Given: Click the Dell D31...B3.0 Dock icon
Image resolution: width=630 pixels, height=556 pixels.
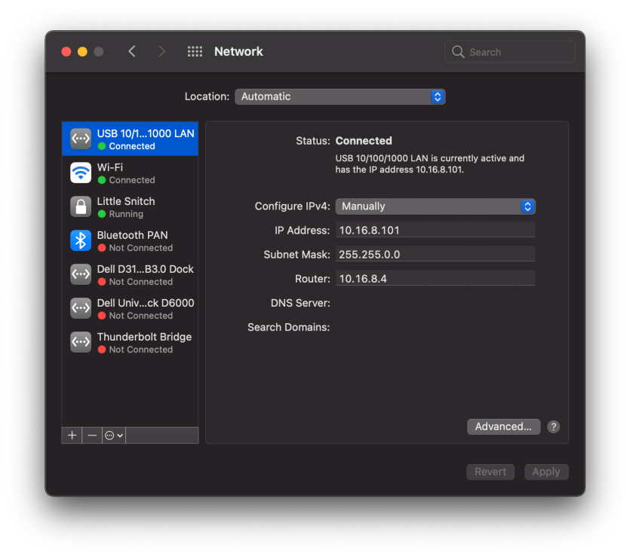Looking at the screenshot, I should point(81,274).
